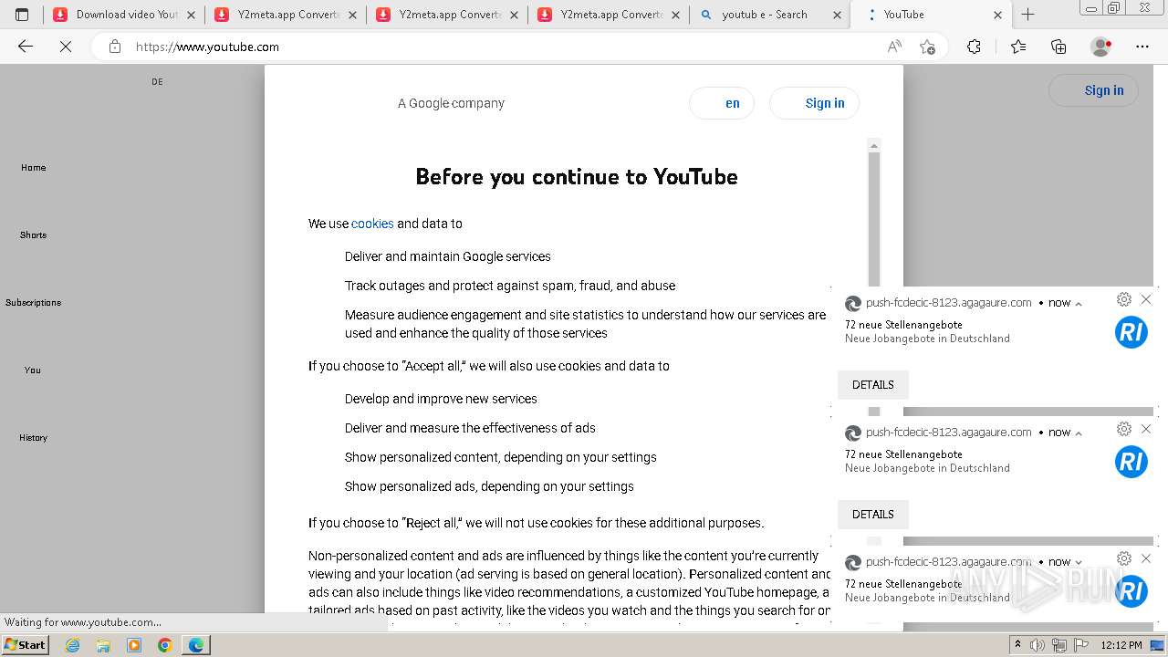The image size is (1168, 657).
Task: Click RI logo on second notification
Action: click(1131, 462)
